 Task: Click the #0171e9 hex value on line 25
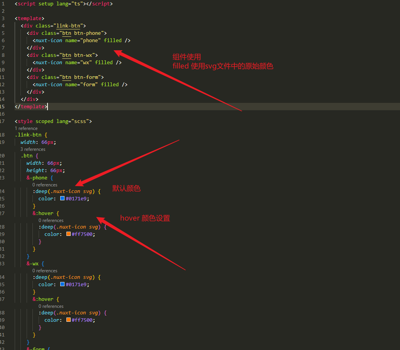[76, 198]
